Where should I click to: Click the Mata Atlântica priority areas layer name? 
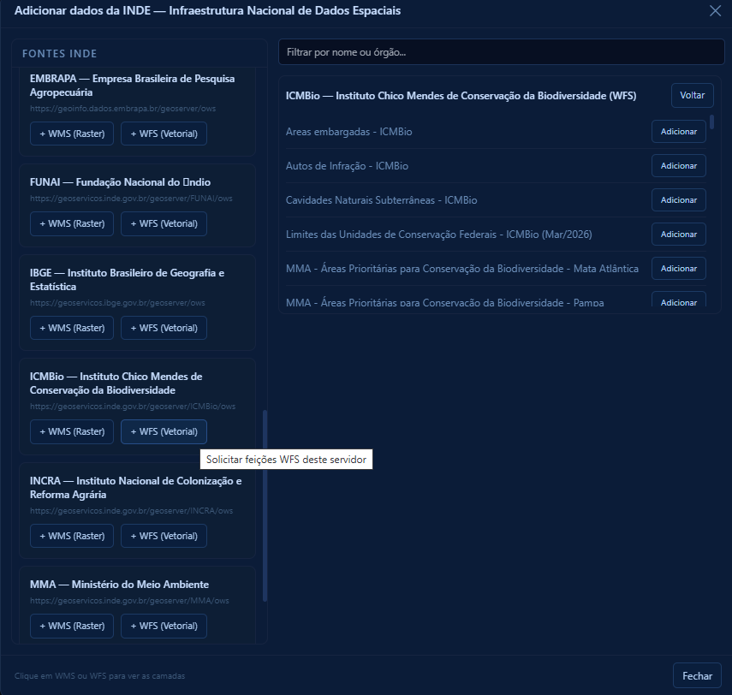pyautogui.click(x=462, y=269)
